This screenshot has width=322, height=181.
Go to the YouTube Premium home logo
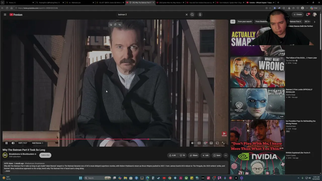tap(16, 15)
